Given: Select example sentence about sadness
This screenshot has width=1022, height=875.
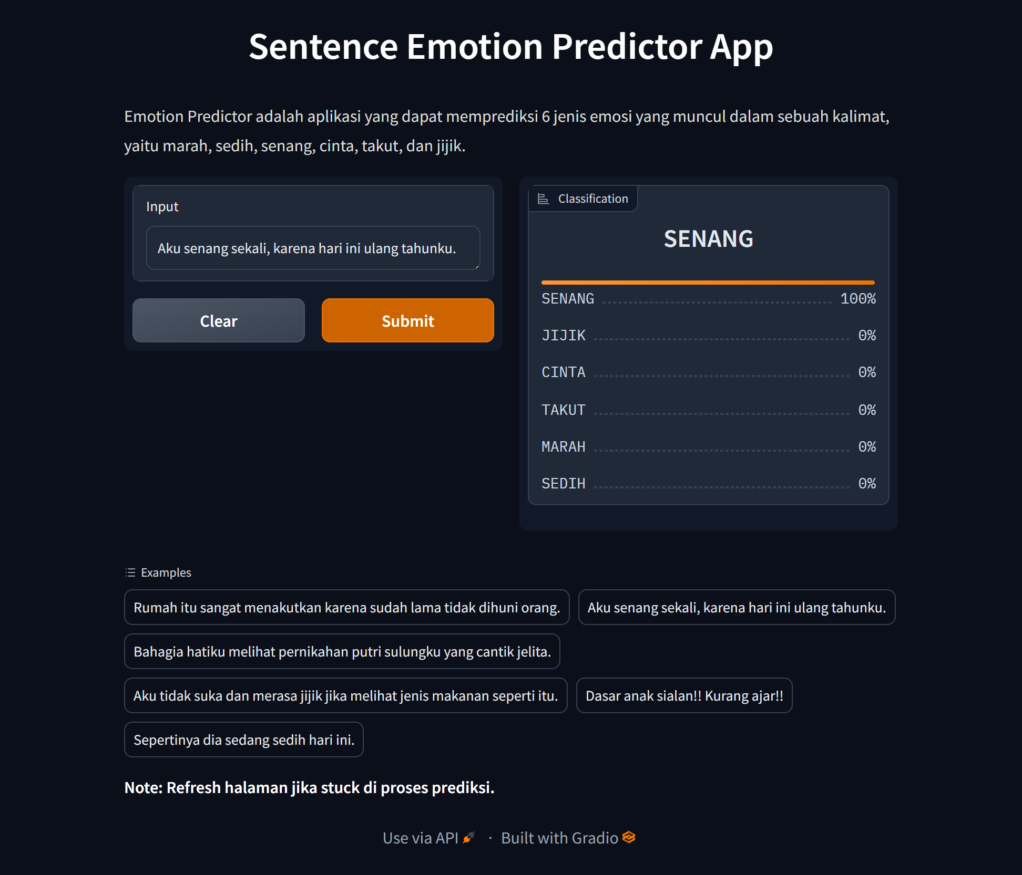Looking at the screenshot, I should [243, 739].
